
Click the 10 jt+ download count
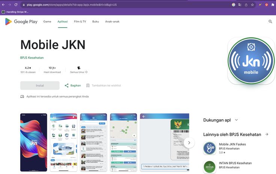point(52,68)
